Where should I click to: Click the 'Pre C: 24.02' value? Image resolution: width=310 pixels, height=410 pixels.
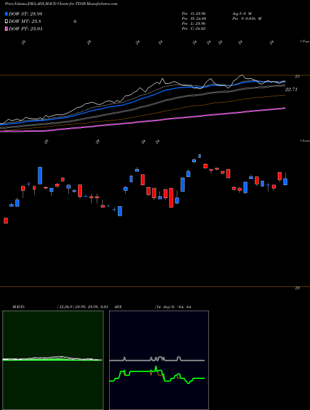(193, 29)
